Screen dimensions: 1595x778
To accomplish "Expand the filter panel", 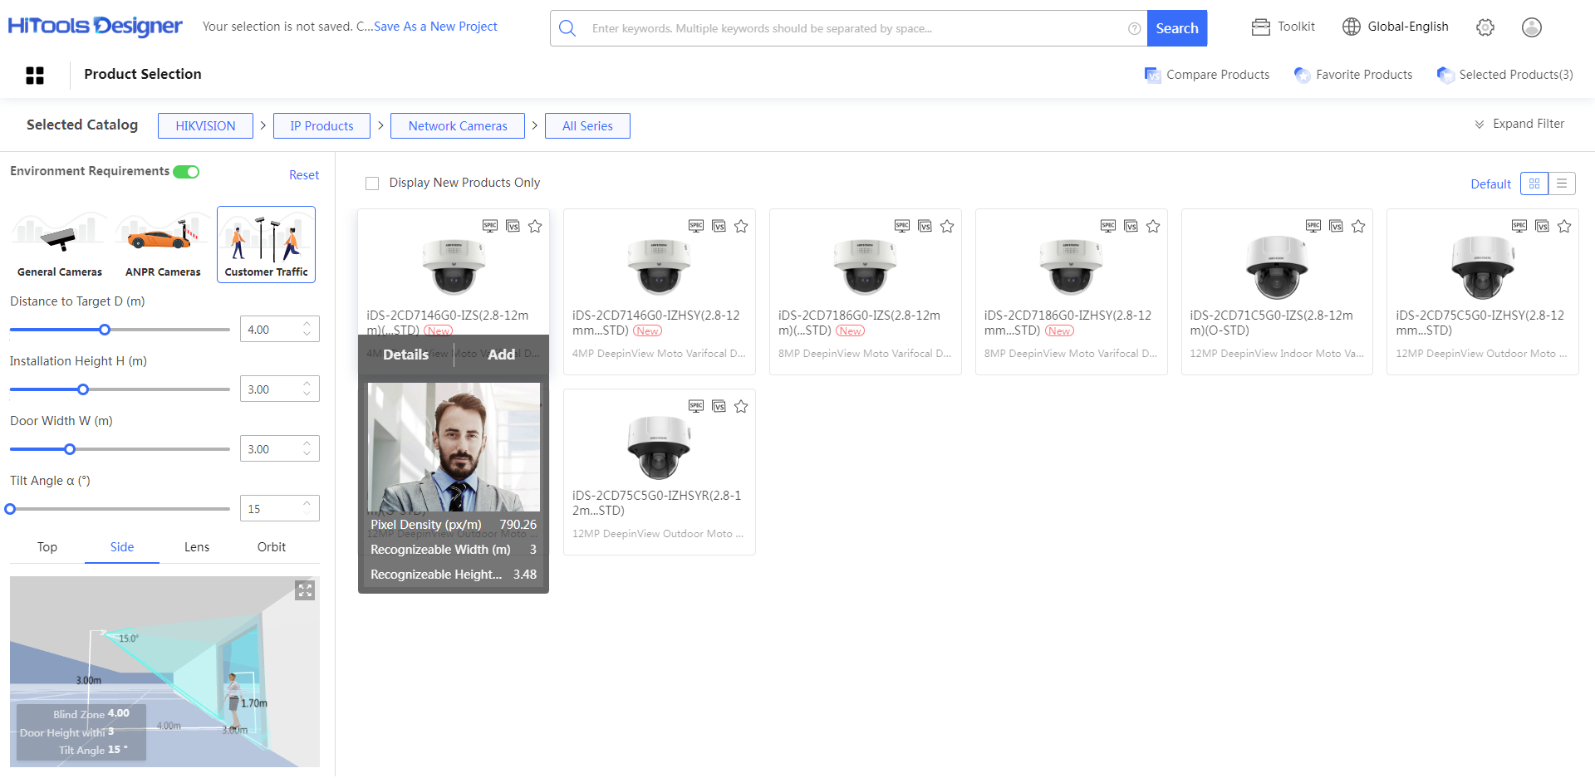I will coord(1519,124).
